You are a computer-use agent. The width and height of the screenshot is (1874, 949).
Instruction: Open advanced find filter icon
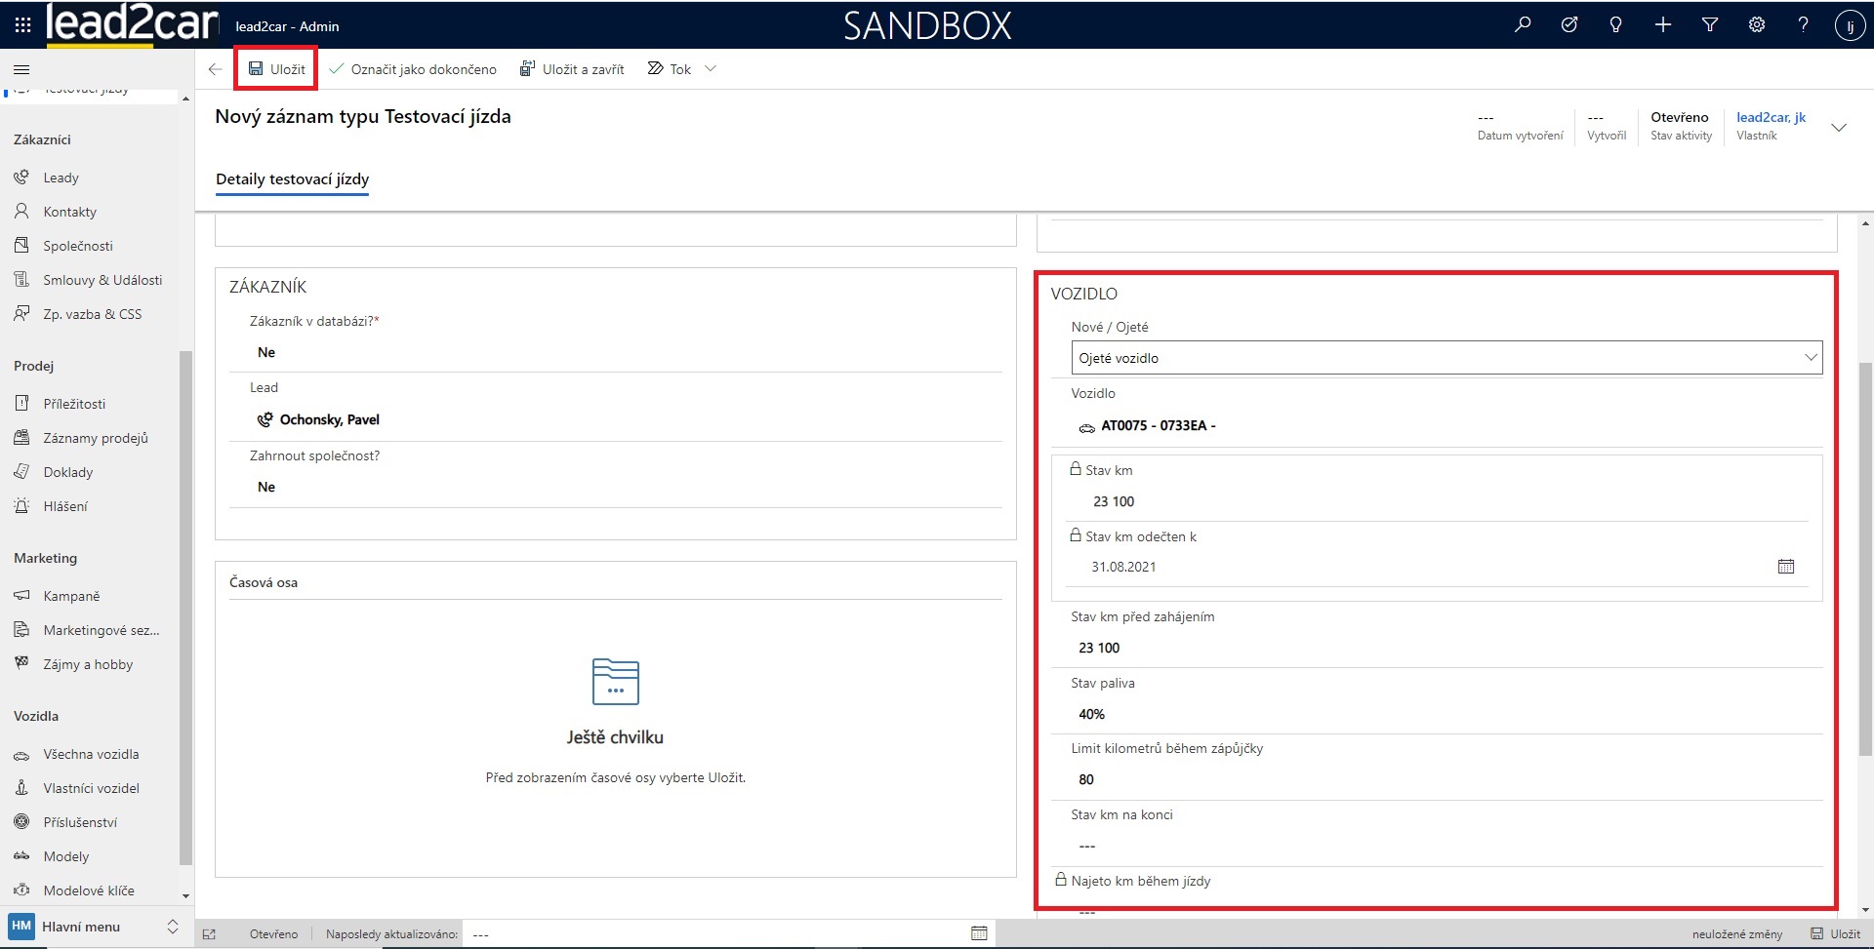[x=1710, y=25]
